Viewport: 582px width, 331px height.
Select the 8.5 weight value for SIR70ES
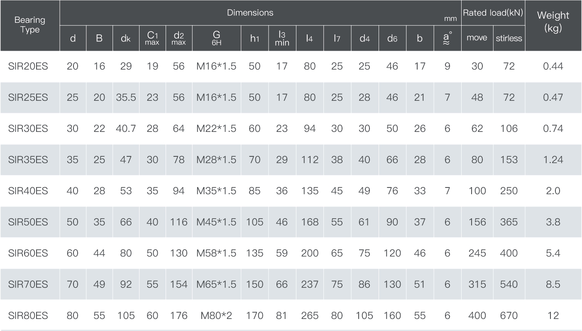click(x=553, y=285)
